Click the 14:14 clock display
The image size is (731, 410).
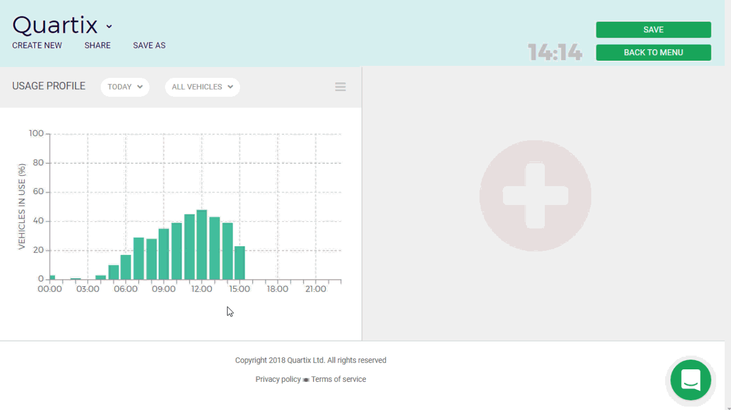555,53
